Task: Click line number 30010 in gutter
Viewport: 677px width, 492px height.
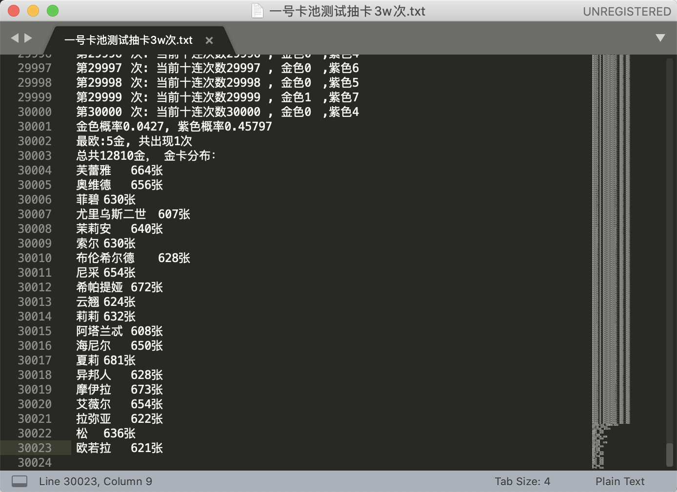Action: coord(35,258)
